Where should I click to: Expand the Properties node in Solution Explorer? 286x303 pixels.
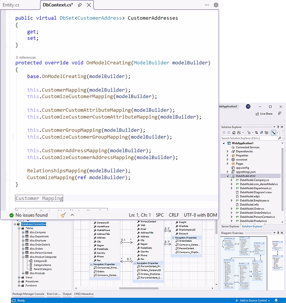tap(228, 156)
